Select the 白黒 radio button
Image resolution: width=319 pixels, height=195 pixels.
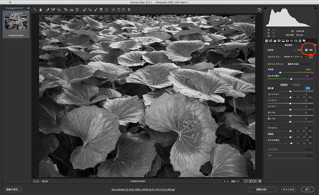307,50
